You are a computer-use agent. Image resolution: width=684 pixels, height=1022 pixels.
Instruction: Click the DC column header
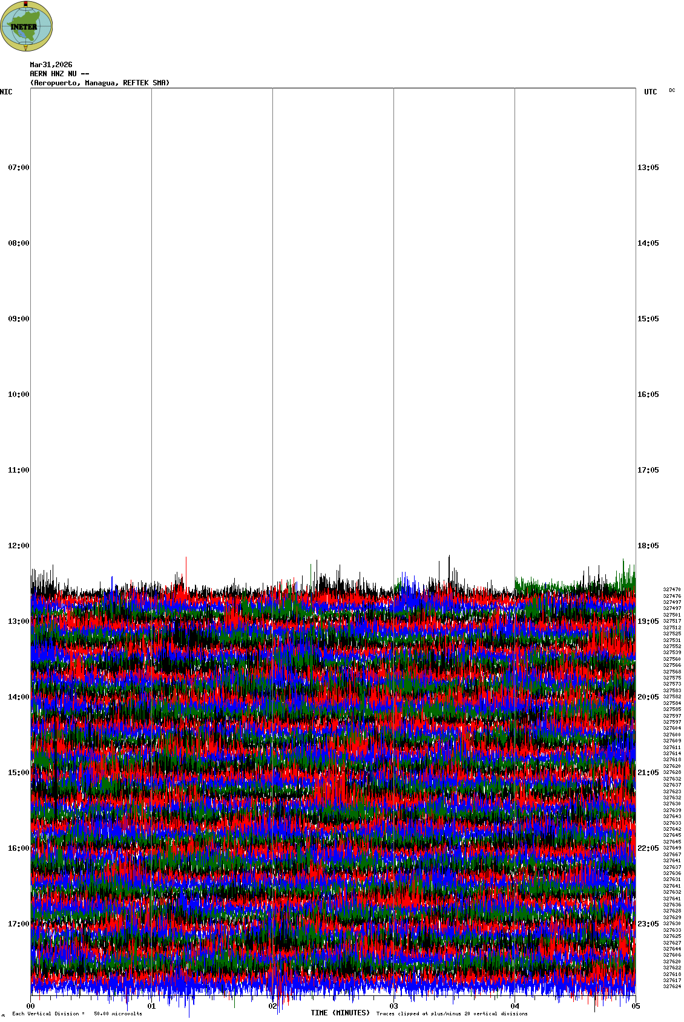click(672, 91)
